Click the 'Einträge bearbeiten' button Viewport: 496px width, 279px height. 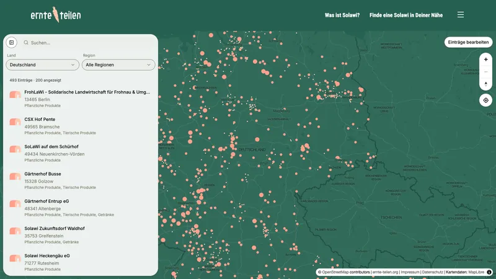(468, 42)
